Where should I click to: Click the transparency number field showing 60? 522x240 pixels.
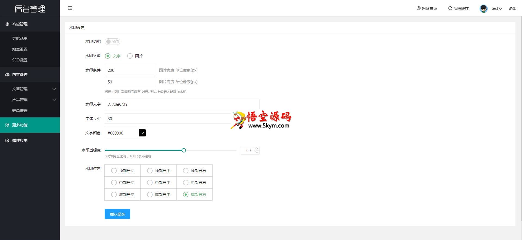247,150
